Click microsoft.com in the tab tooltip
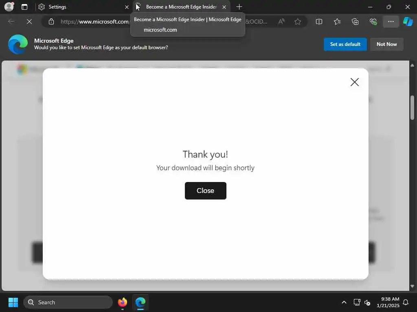This screenshot has height=312, width=417. click(x=160, y=30)
